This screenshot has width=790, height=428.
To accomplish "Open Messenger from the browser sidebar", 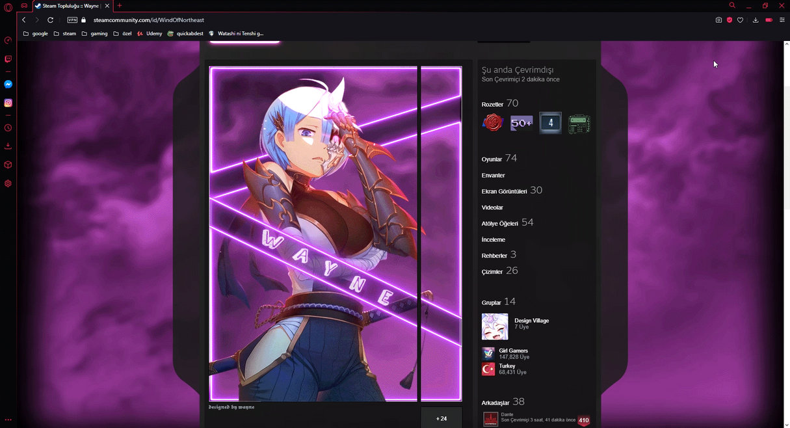I will (8, 83).
